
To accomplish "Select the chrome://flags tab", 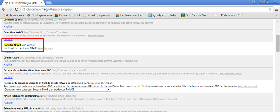I will point(23,3).
